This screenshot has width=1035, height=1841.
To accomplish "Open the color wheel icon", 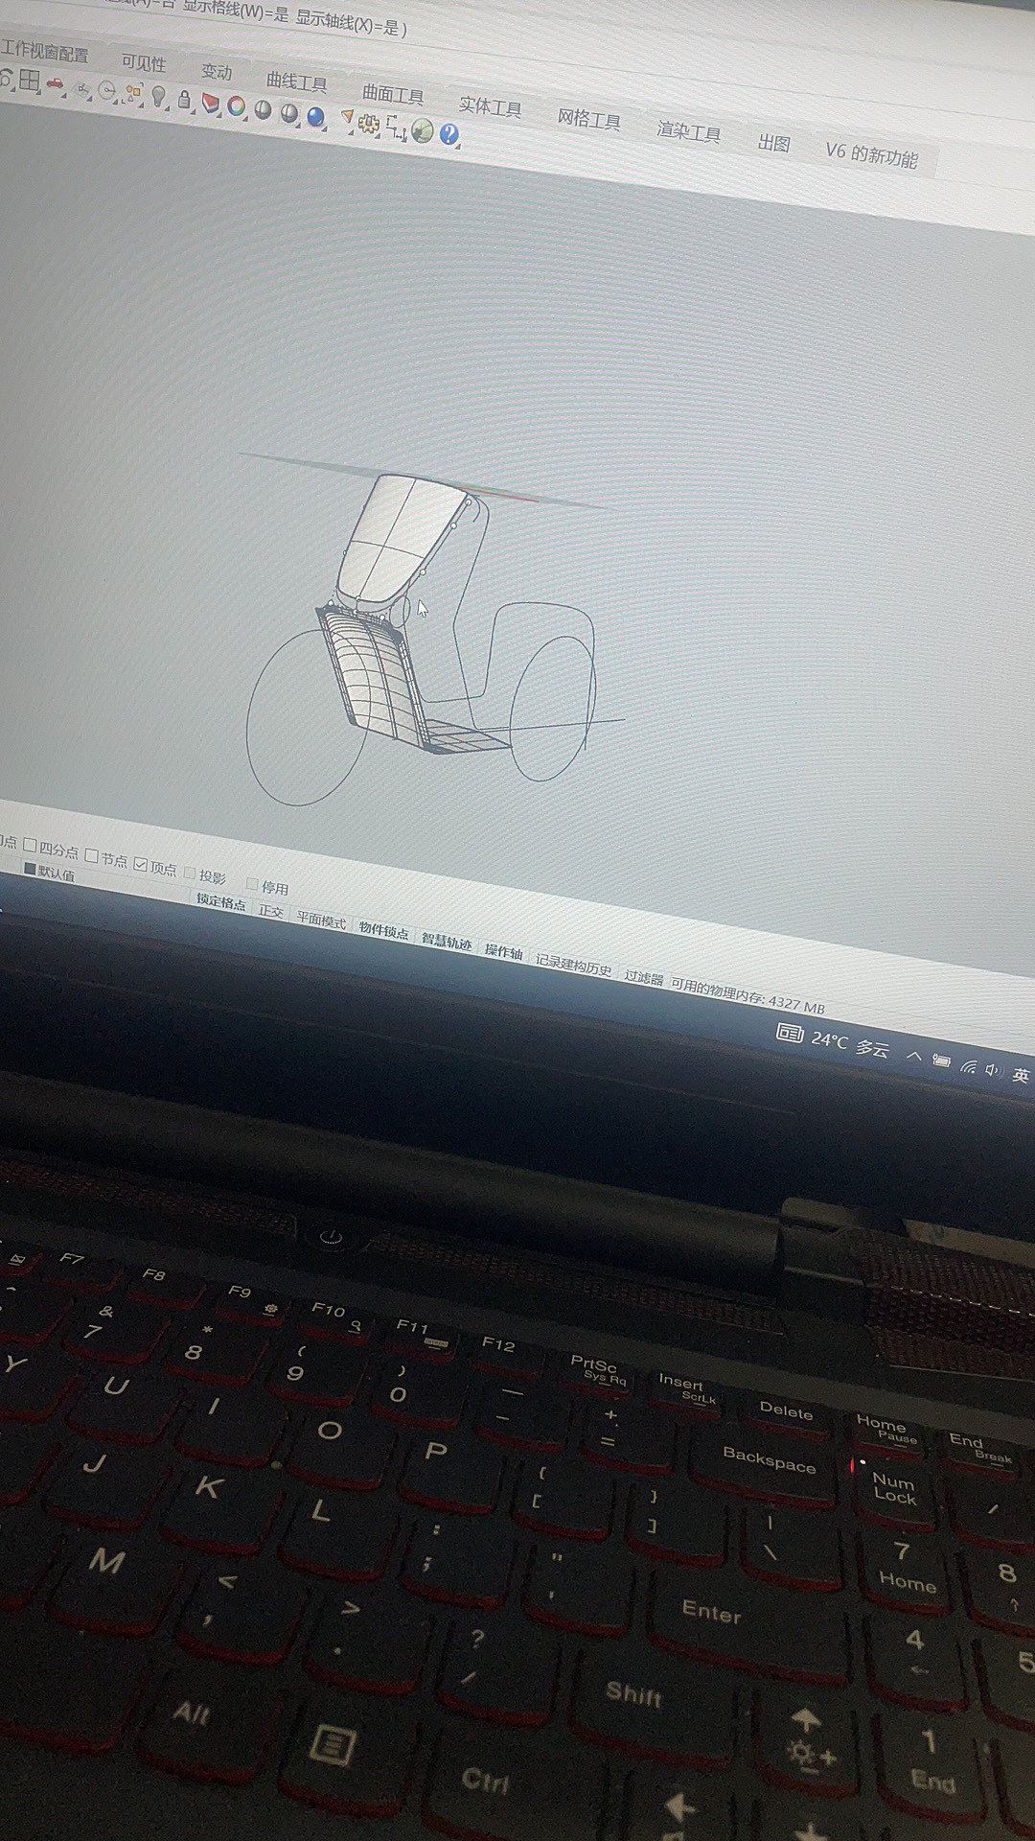I will (236, 105).
